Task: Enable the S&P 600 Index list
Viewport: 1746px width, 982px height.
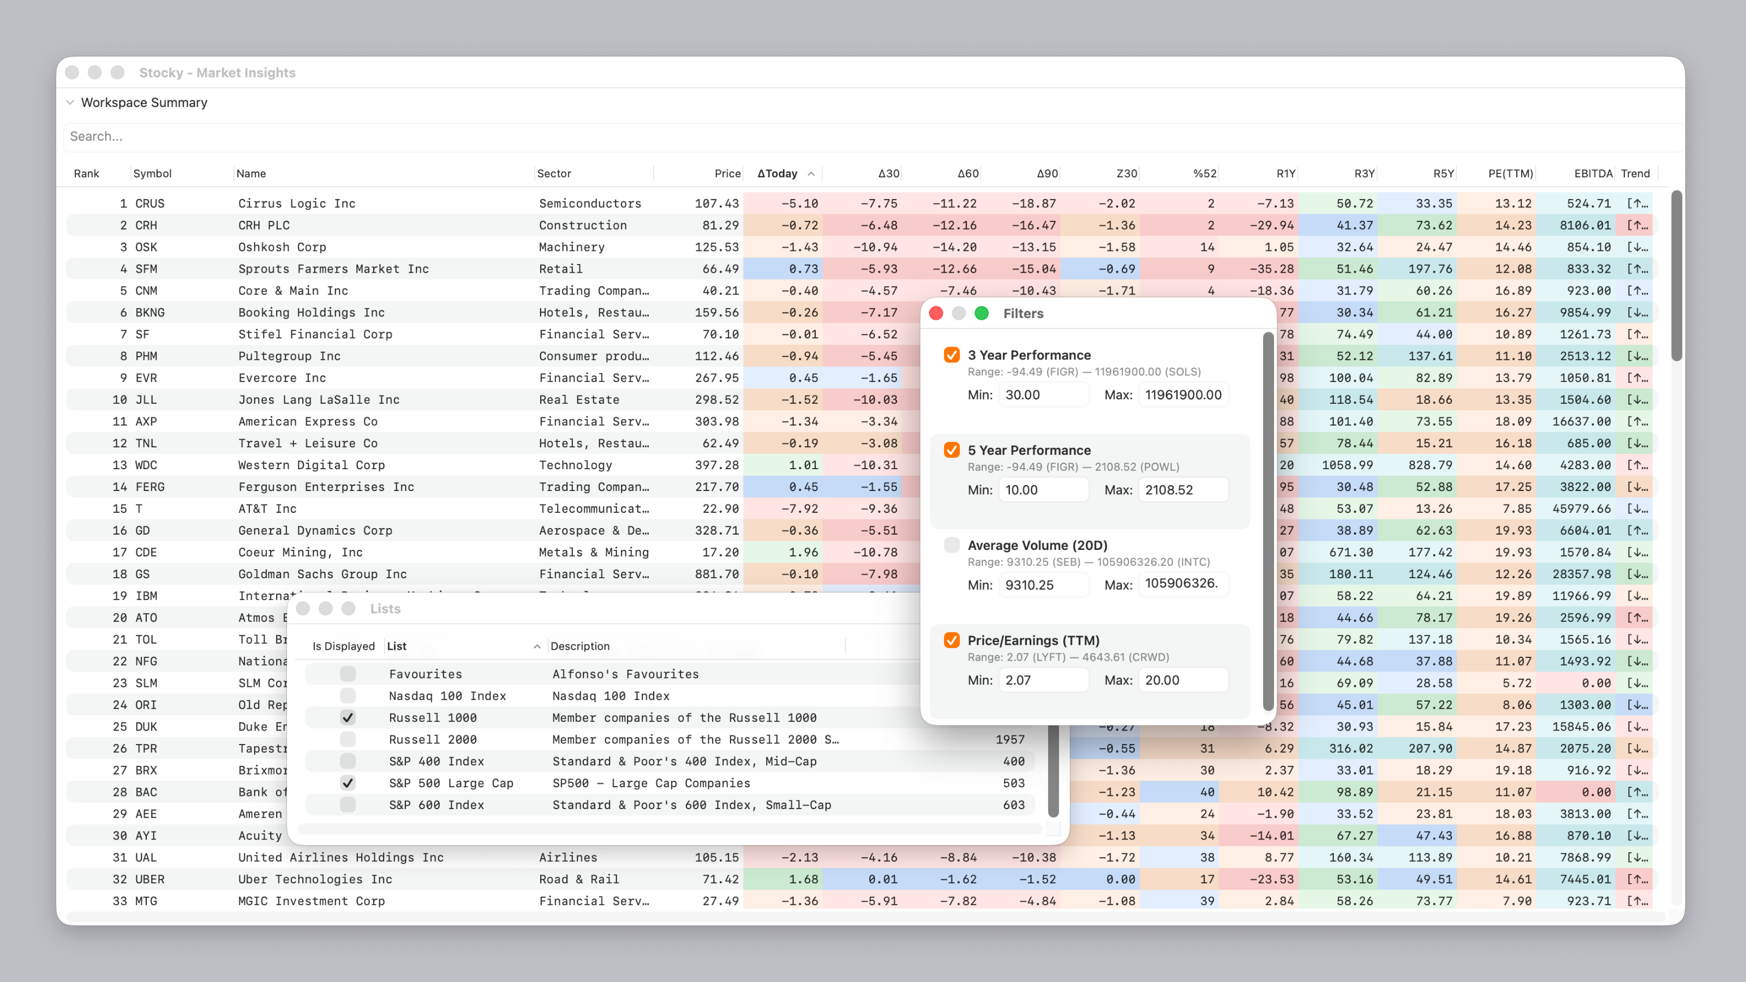Action: (348, 805)
